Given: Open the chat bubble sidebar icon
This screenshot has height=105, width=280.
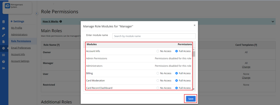Looking at the screenshot, I should click(x=3, y=29).
